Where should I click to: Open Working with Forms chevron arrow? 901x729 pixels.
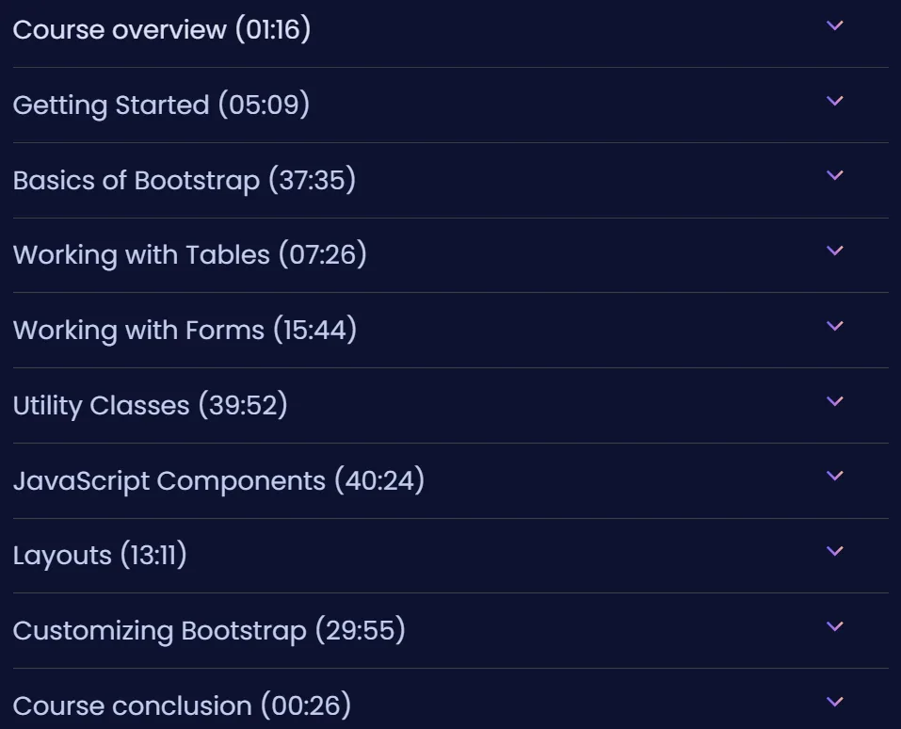click(x=834, y=326)
